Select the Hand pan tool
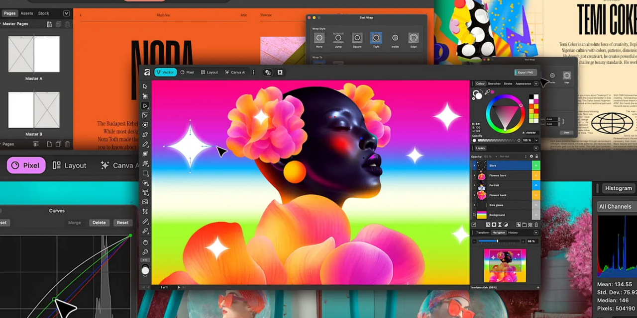 coord(145,241)
